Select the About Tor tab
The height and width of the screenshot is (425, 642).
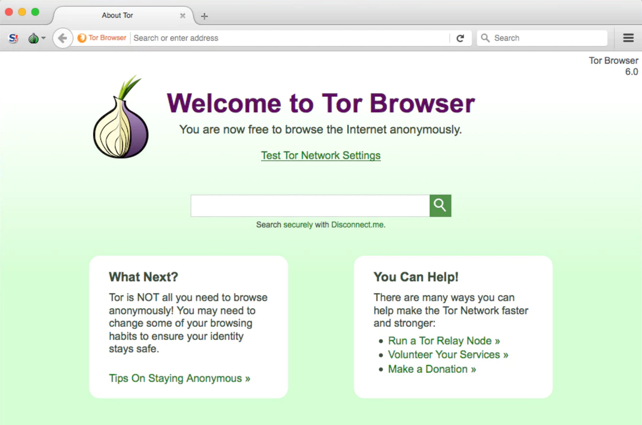[x=117, y=16]
